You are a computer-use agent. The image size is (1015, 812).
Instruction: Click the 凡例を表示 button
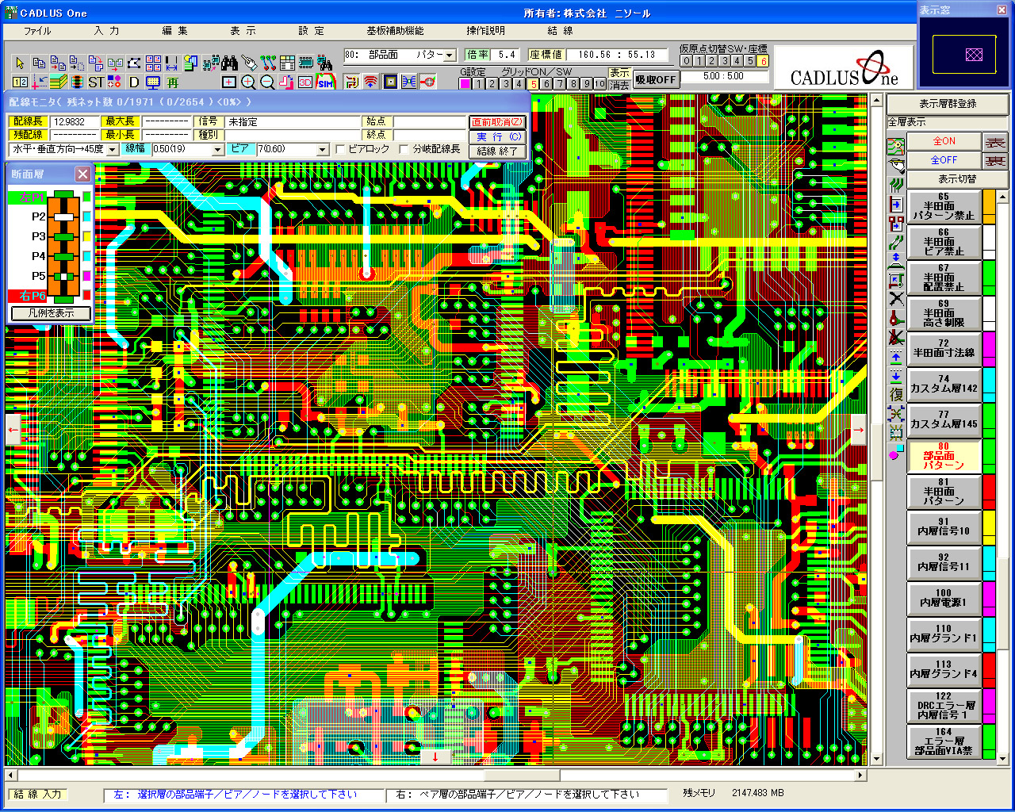(52, 313)
